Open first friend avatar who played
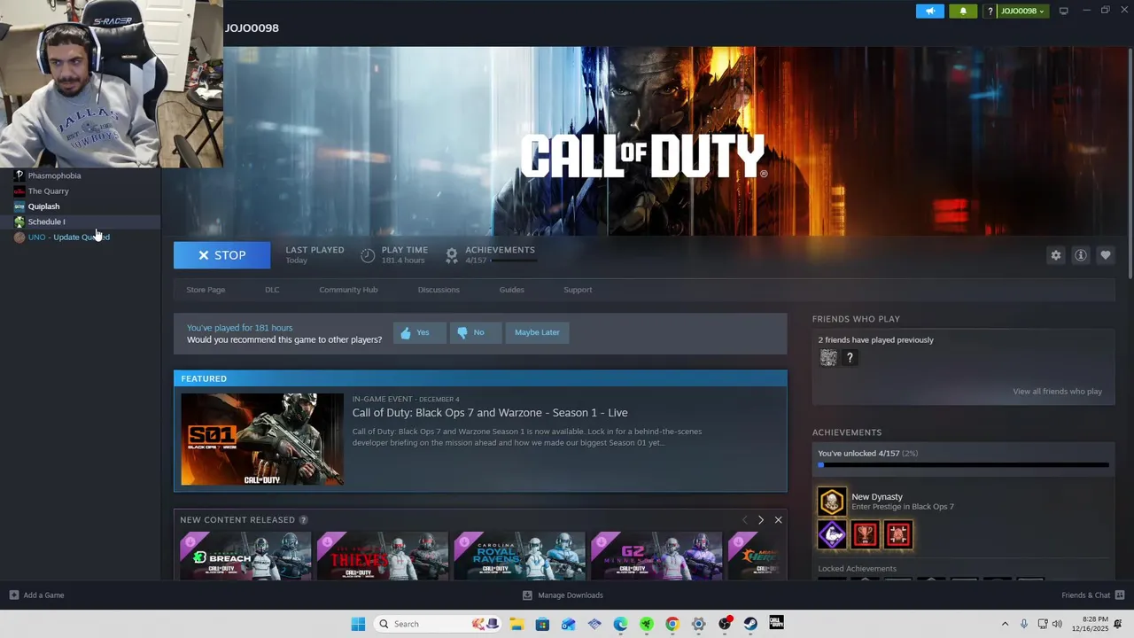The height and width of the screenshot is (638, 1134). [828, 358]
